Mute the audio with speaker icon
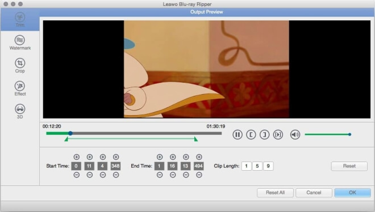The width and height of the screenshot is (375, 212). (295, 135)
